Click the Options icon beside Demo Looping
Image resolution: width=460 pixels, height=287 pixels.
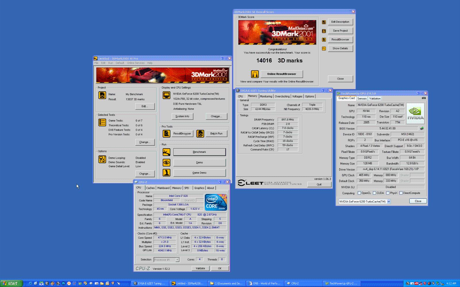(102, 159)
